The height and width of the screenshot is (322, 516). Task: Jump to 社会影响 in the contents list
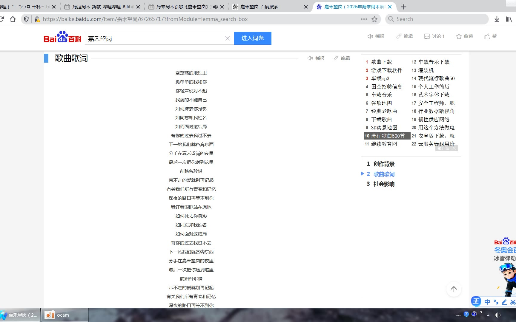(x=384, y=184)
